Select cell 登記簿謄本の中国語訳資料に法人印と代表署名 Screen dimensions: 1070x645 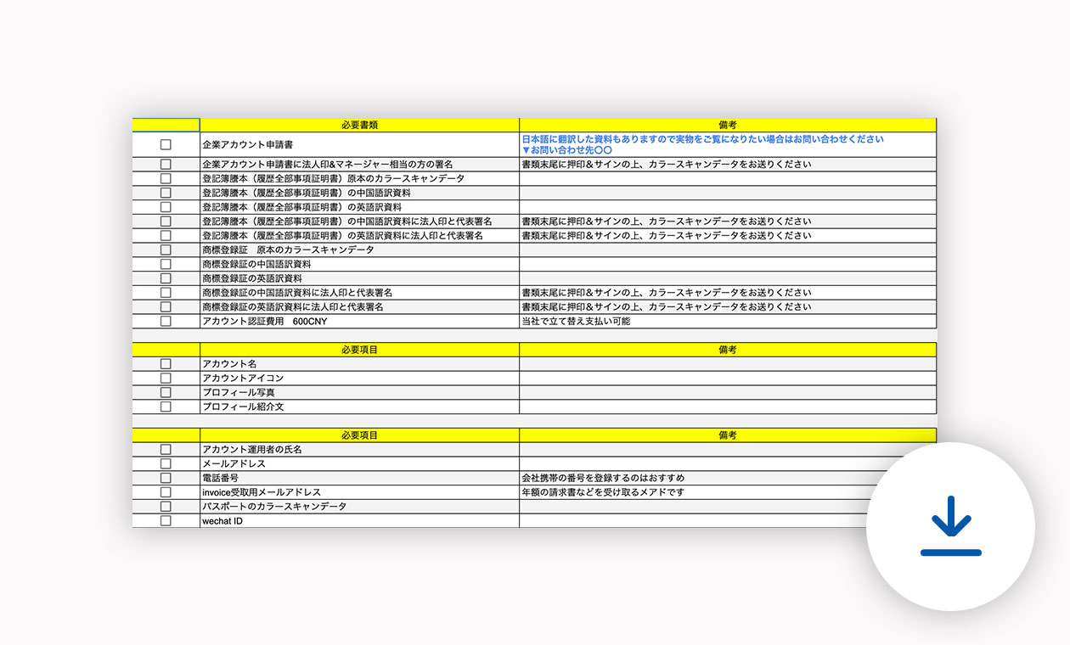click(359, 222)
